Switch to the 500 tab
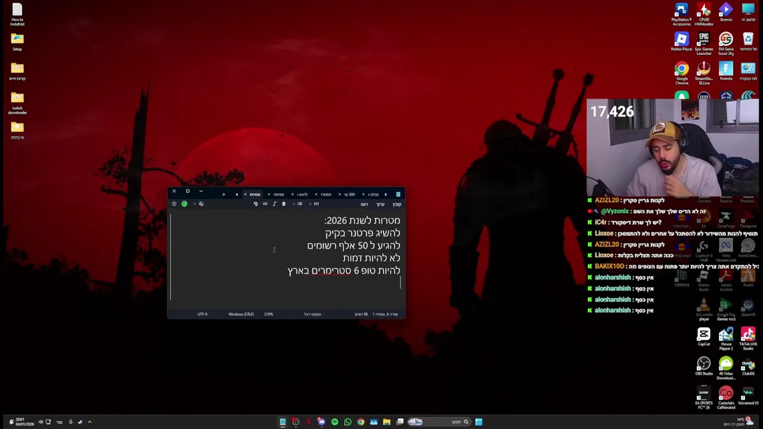763x429 pixels. pos(349,194)
